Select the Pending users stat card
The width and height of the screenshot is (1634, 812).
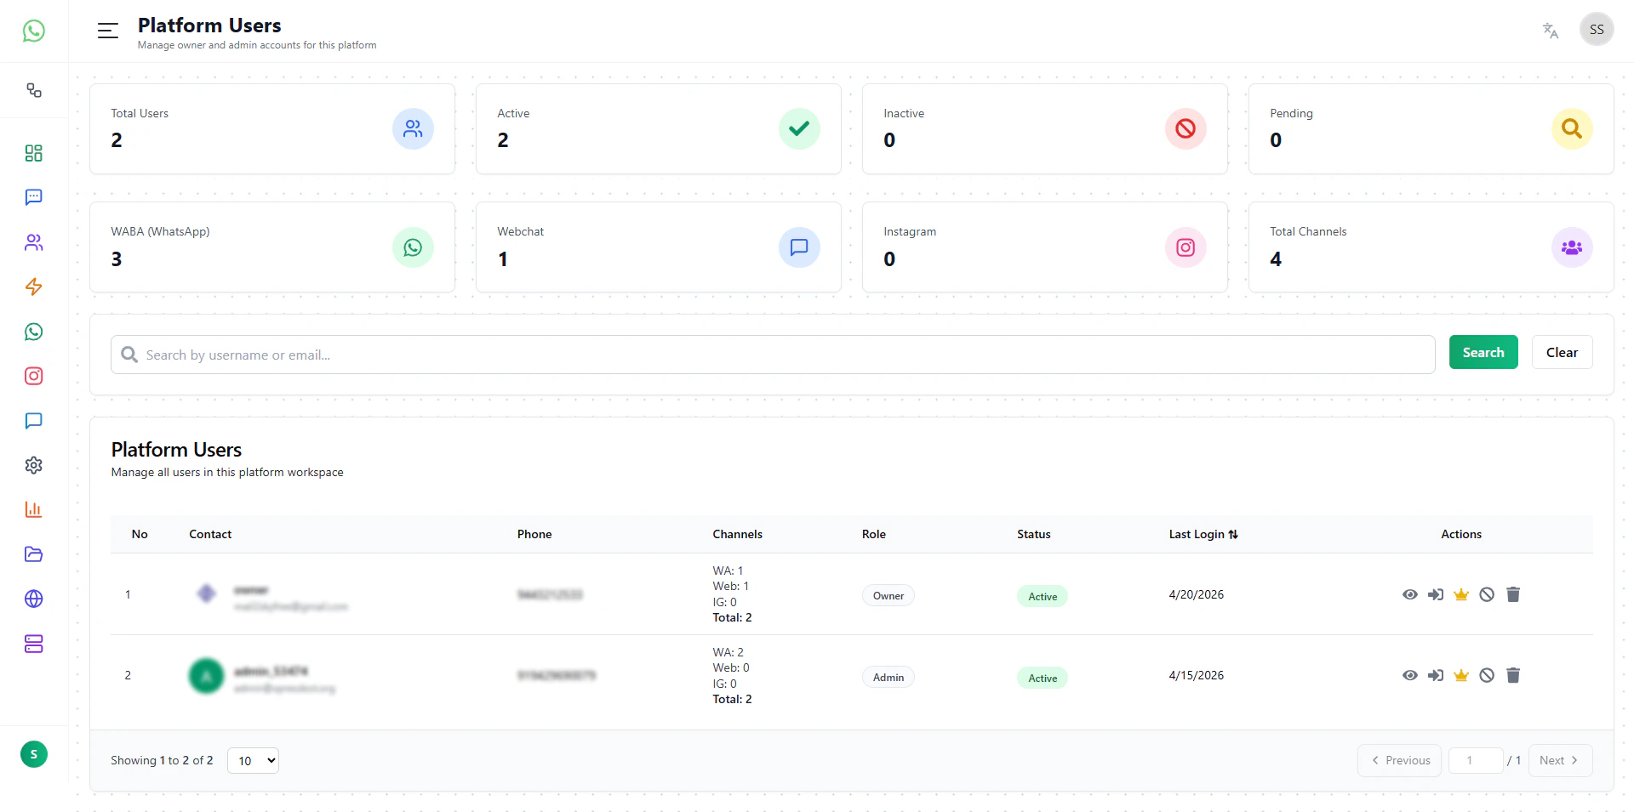coord(1431,128)
